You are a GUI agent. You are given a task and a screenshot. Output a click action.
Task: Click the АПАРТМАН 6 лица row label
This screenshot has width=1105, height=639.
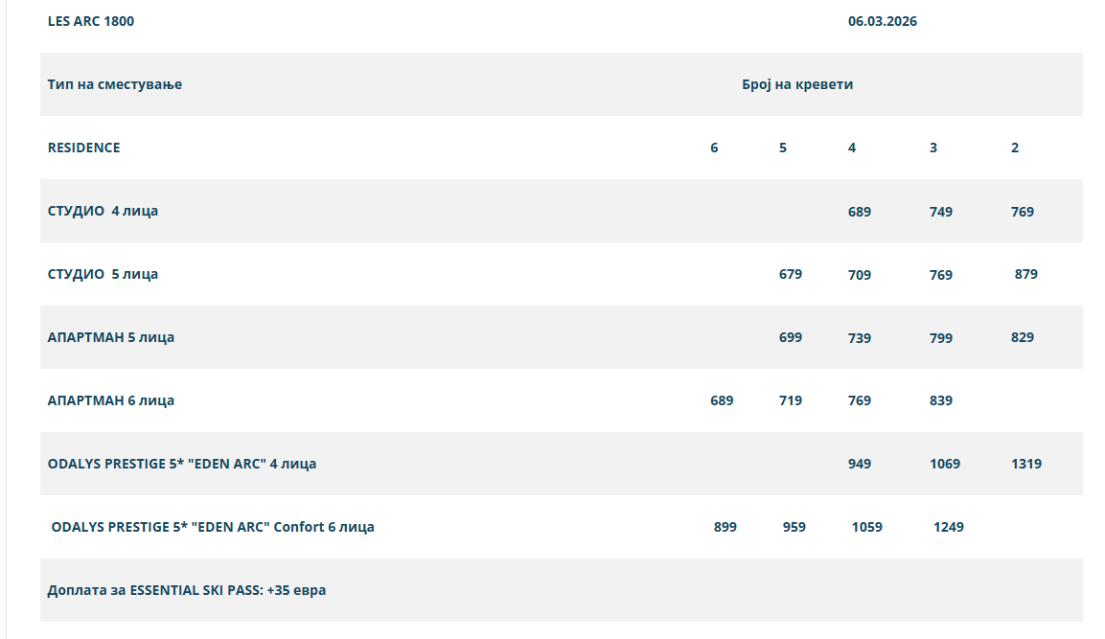110,400
